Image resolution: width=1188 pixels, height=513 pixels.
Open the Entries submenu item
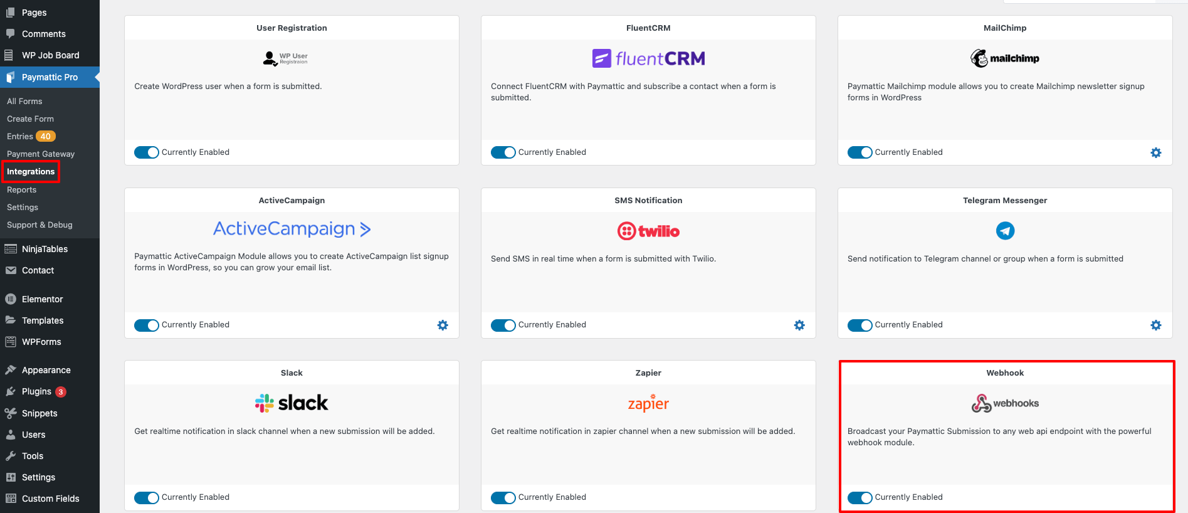[x=20, y=136]
